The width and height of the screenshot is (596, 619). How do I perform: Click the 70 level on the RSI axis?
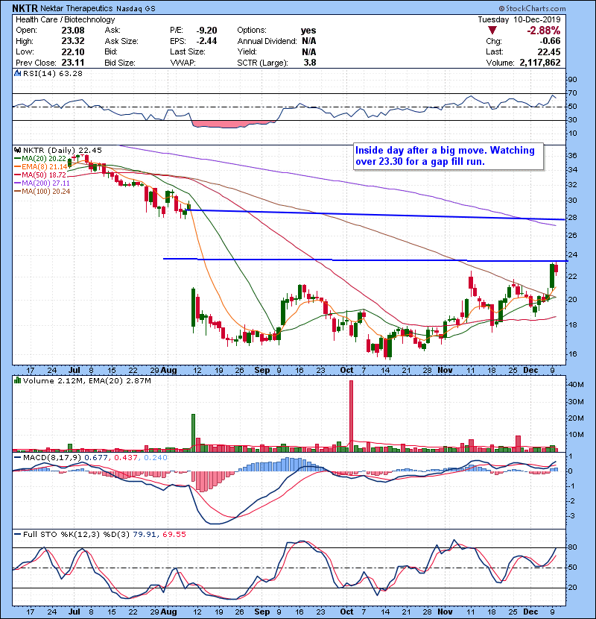pos(572,93)
